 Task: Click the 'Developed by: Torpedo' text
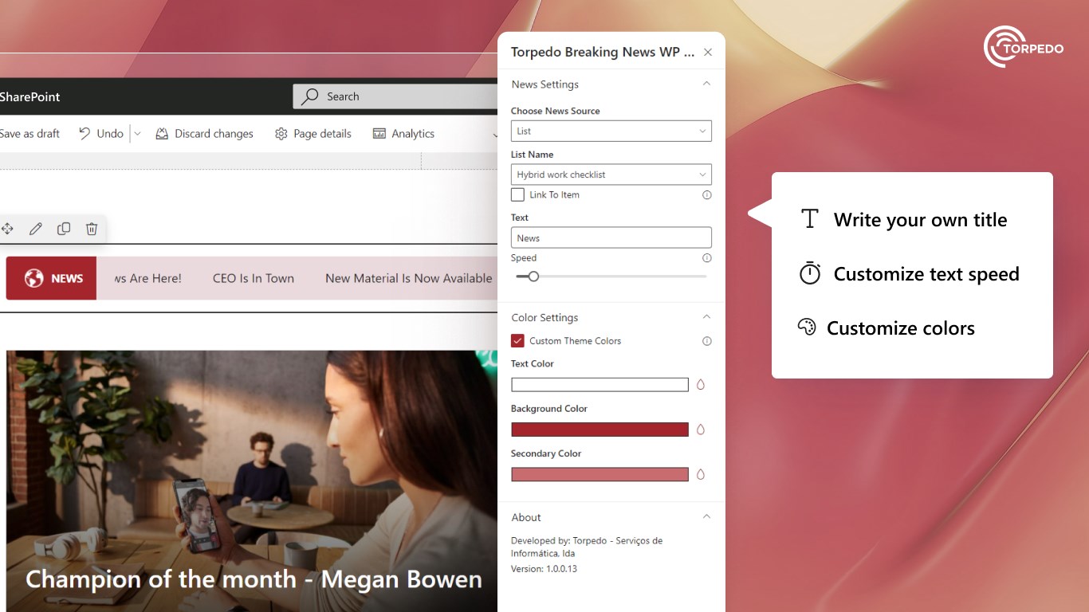[587, 547]
